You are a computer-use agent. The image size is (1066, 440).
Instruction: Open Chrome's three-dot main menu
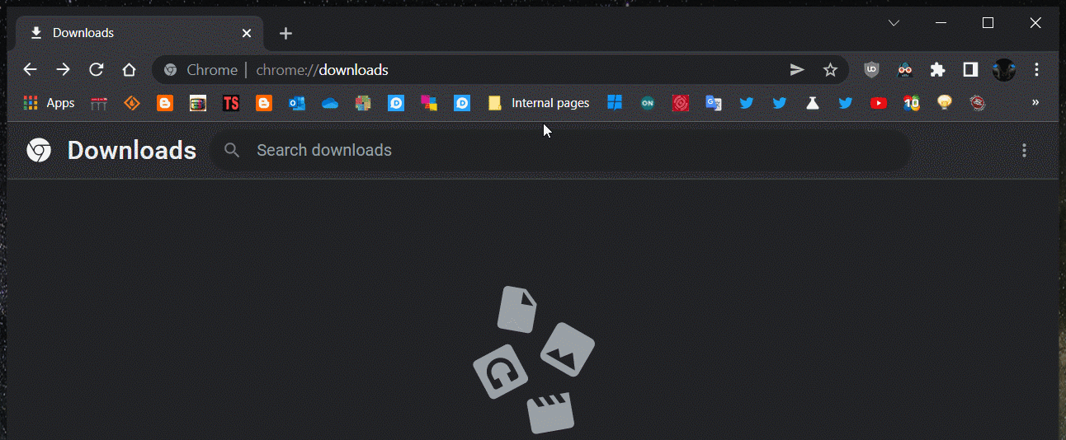click(x=1037, y=70)
